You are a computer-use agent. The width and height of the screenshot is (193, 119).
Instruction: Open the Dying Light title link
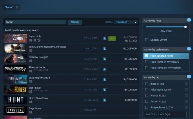coord(35,37)
